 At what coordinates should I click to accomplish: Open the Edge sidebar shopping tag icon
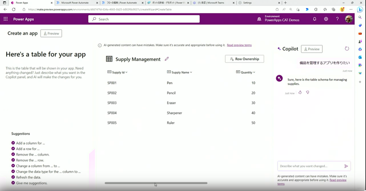click(x=360, y=25)
